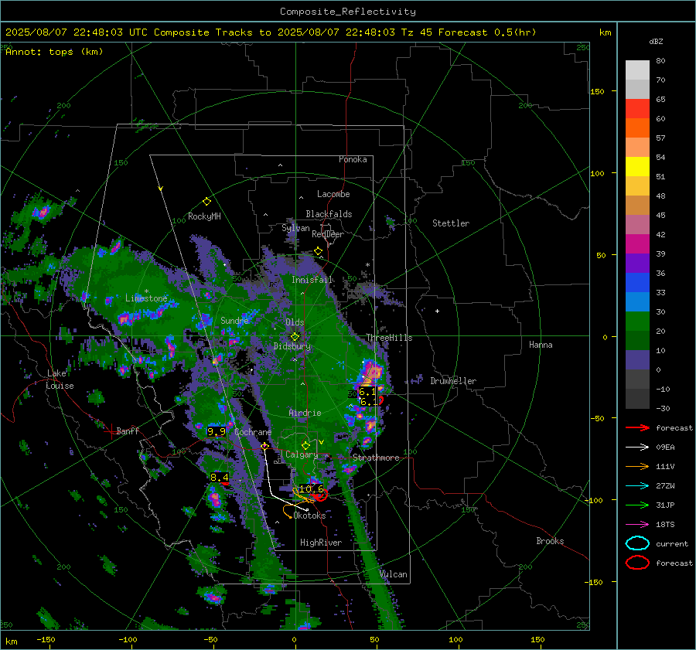This screenshot has height=650, width=696.
Task: Click the Calgary city label
Action: pyautogui.click(x=302, y=454)
